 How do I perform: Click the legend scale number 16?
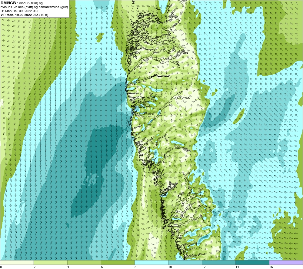tap(271, 267)
